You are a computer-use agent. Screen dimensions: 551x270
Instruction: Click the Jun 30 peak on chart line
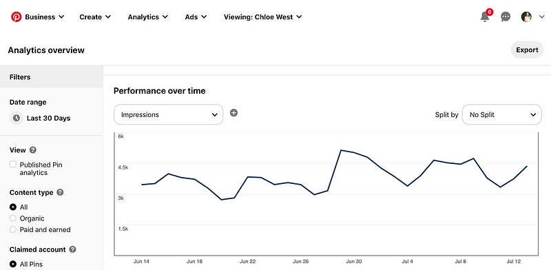pyautogui.click(x=341, y=150)
